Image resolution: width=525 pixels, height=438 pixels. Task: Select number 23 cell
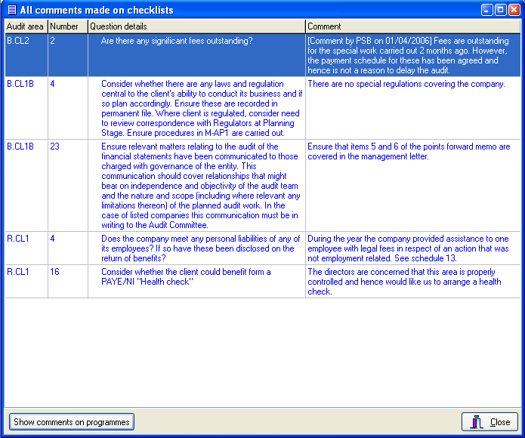click(x=68, y=185)
